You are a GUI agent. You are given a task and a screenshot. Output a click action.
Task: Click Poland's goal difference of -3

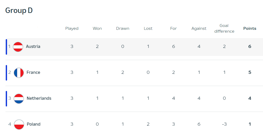(224, 124)
